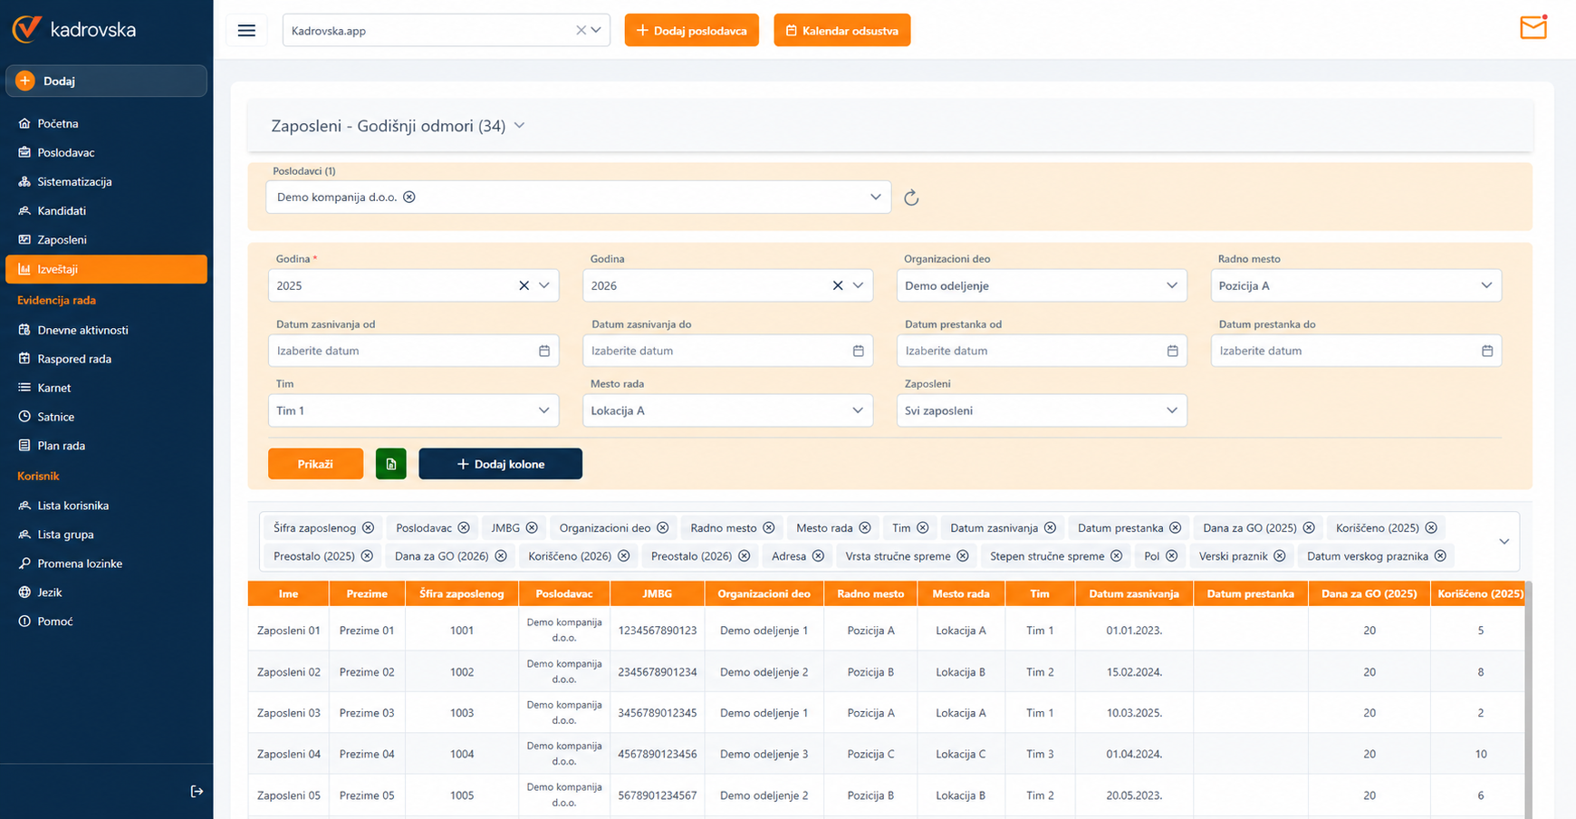The height and width of the screenshot is (819, 1576).
Task: Sort by the Prezime column header
Action: pyautogui.click(x=367, y=594)
